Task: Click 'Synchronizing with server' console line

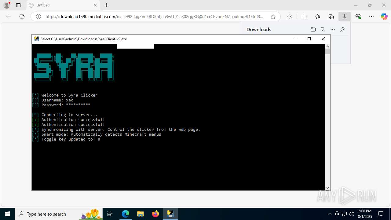Action: (x=116, y=129)
